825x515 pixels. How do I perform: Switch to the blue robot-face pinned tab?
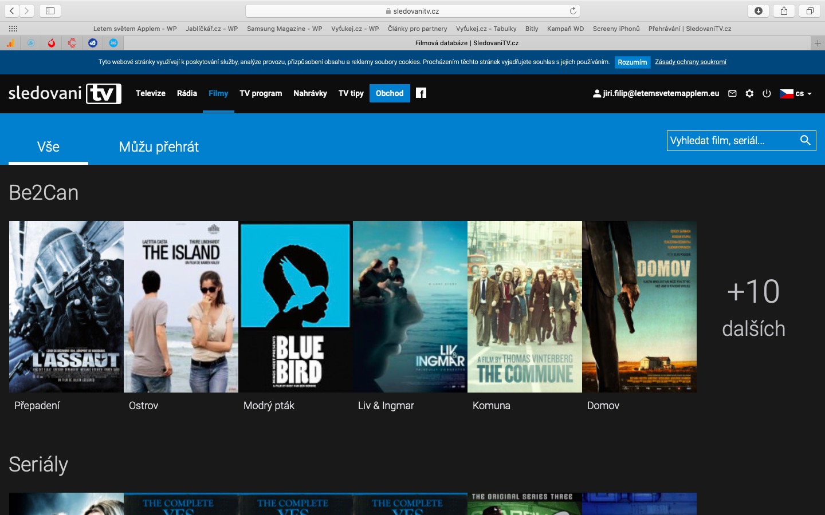coord(113,43)
